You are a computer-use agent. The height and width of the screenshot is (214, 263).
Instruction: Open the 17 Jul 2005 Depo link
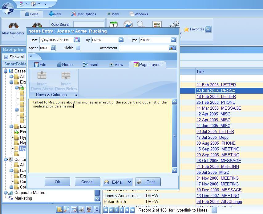point(212,137)
